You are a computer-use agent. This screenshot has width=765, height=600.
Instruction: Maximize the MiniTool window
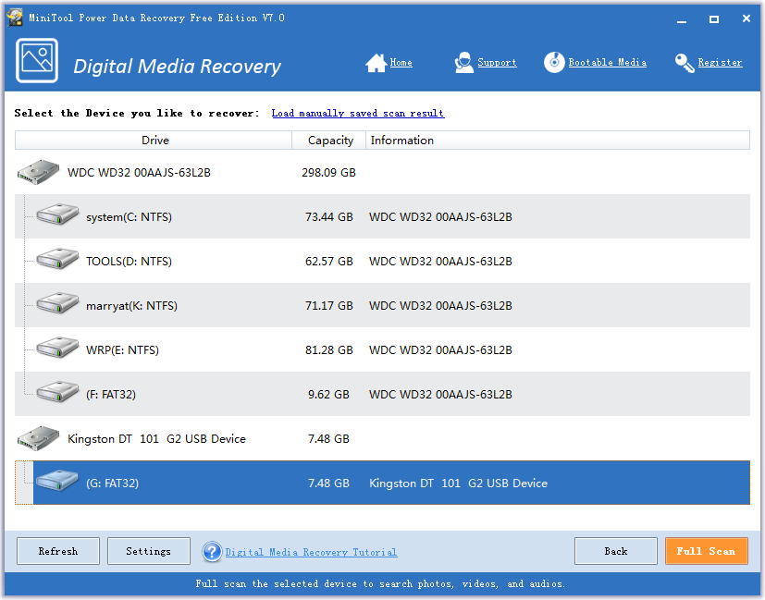click(x=714, y=19)
